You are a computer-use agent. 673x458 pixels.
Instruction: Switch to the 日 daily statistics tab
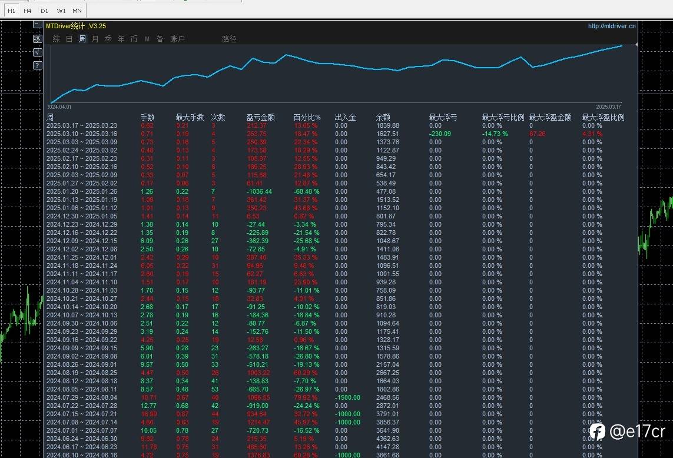69,39
